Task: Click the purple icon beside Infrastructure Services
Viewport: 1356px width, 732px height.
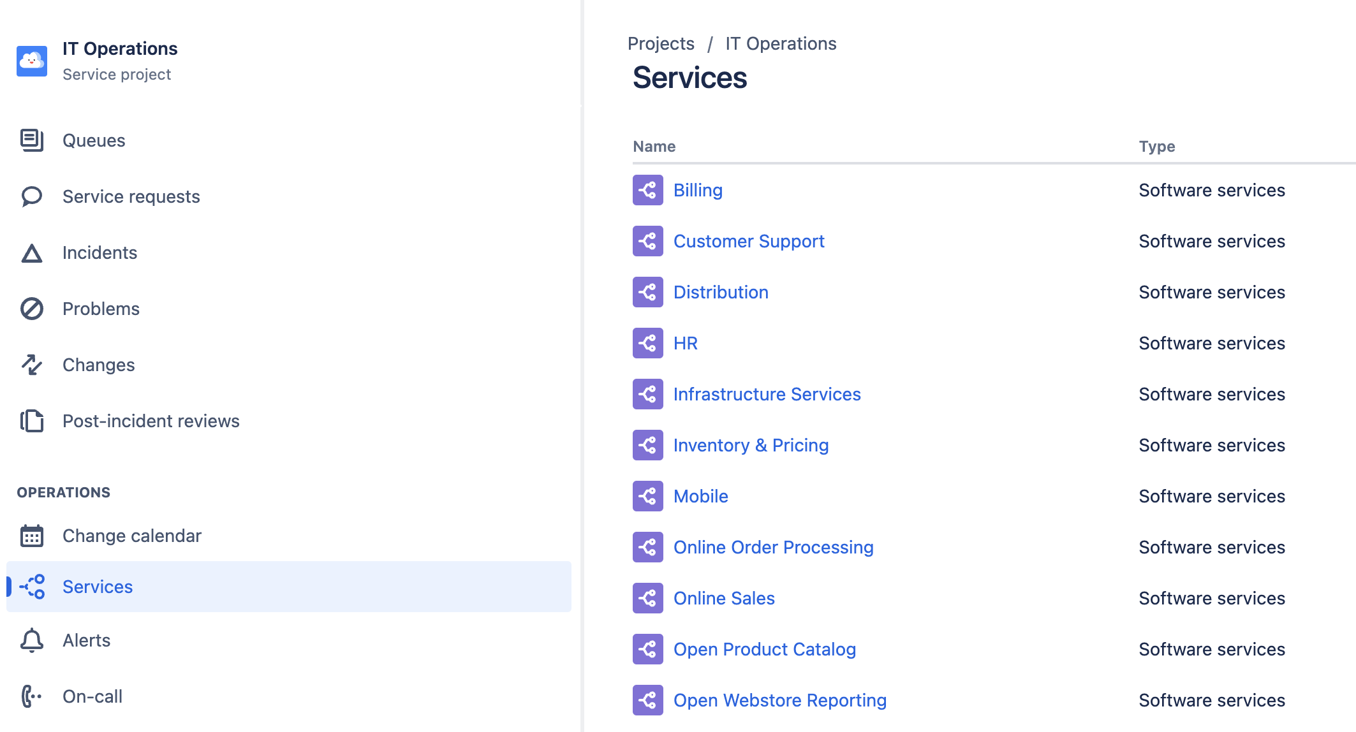Action: click(x=648, y=394)
